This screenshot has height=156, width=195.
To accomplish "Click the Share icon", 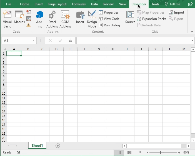I will pyautogui.click(x=190, y=4).
